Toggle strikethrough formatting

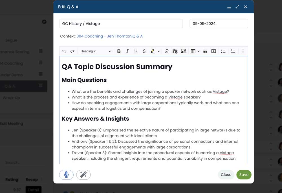click(x=144, y=51)
